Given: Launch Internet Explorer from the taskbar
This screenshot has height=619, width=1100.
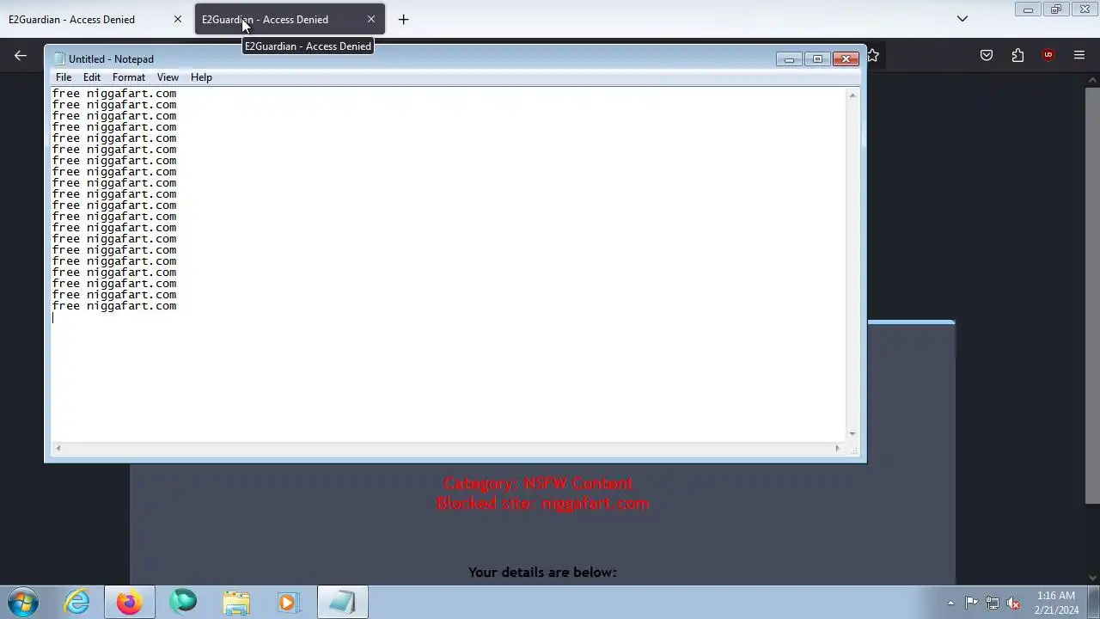Looking at the screenshot, I should (77, 603).
